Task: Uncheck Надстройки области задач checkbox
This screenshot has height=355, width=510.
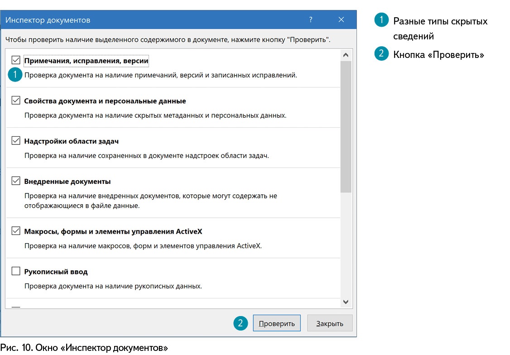Action: pyautogui.click(x=16, y=141)
